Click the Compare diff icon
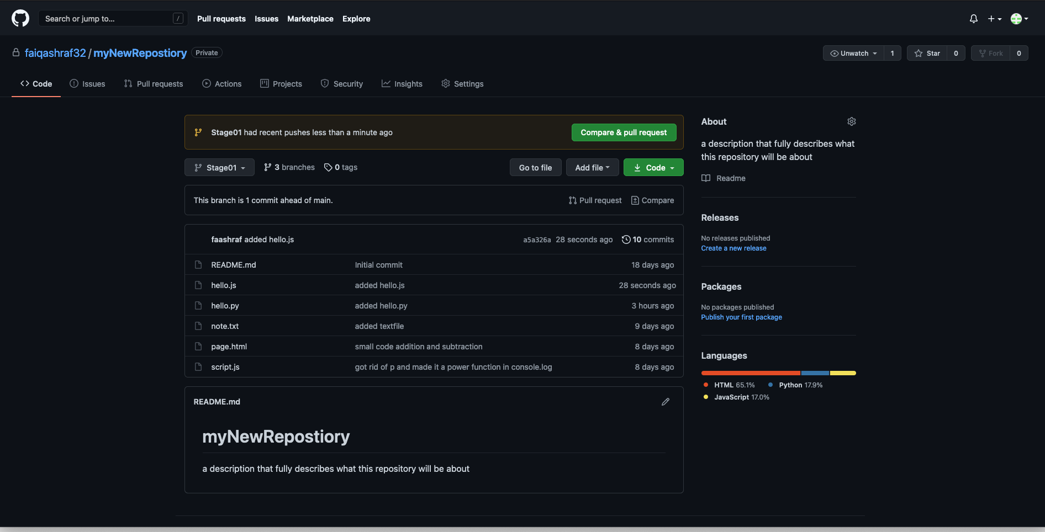 635,200
